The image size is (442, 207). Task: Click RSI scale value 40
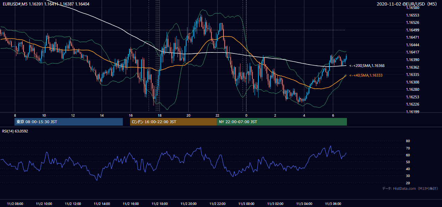pyautogui.click(x=408, y=169)
